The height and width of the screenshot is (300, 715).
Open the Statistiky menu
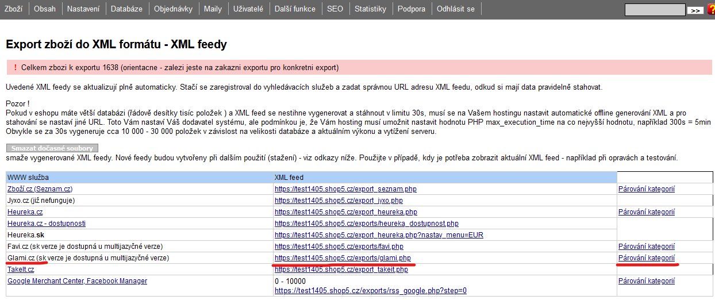tap(370, 9)
